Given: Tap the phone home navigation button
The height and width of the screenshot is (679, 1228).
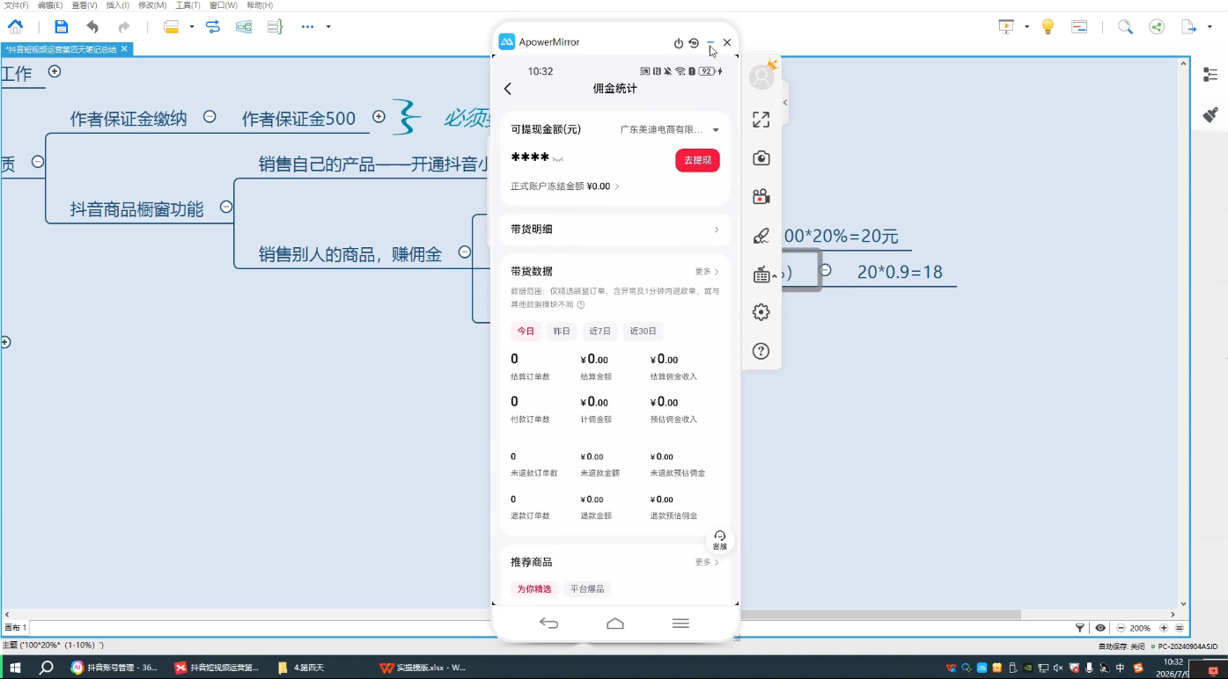Looking at the screenshot, I should [615, 624].
